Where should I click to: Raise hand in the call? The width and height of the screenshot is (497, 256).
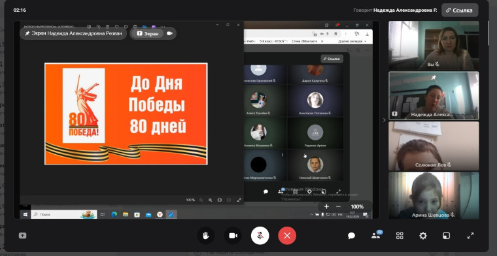[x=206, y=236]
